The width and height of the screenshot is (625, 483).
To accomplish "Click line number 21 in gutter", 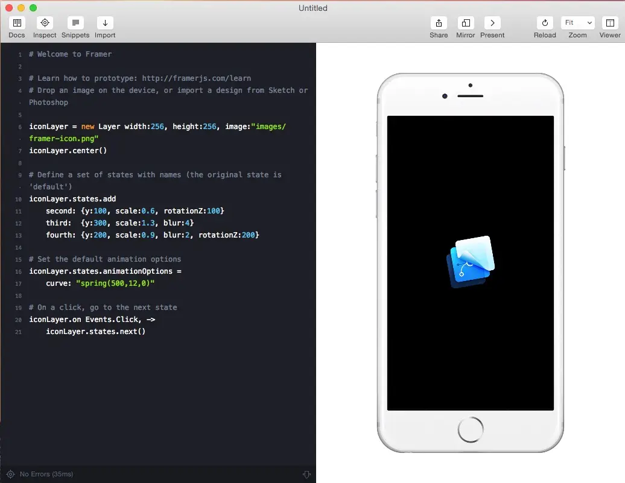I will [18, 332].
